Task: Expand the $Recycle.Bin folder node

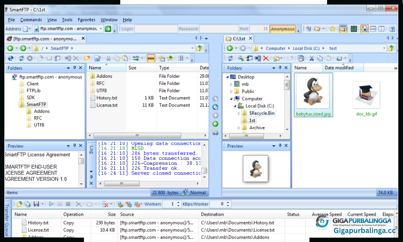Action: (239, 113)
